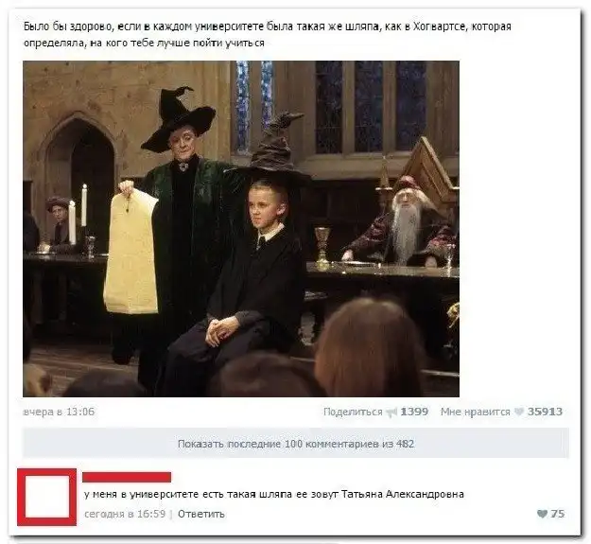Click the post caption text about Хогвартс
This screenshot has width=591, height=544.
click(x=268, y=35)
